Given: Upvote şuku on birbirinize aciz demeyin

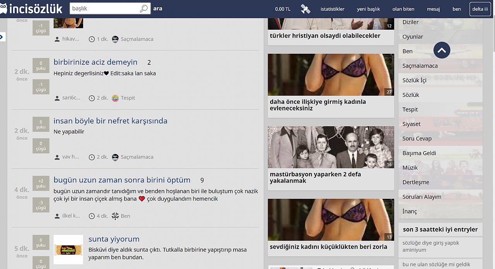Looking at the screenshot, I should (41, 66).
